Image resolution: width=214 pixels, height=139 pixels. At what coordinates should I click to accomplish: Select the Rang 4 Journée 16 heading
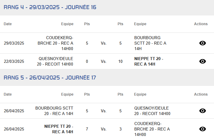coord(50,7)
